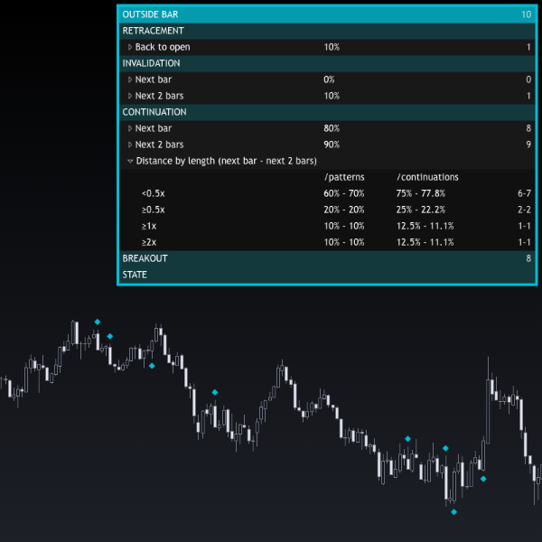Select the ≥0.5x distance row
Image resolution: width=542 pixels, height=542 pixels.
pyautogui.click(x=327, y=210)
